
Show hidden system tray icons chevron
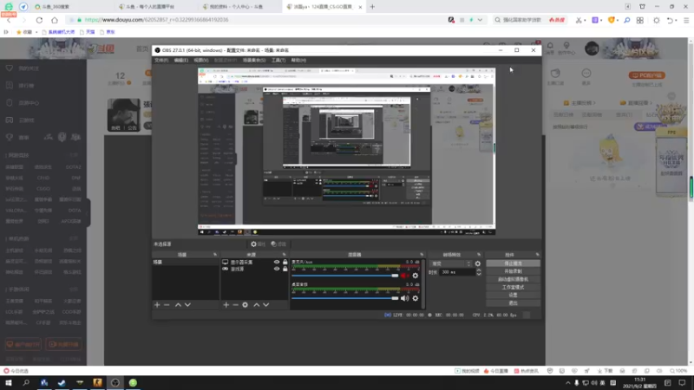point(568,382)
